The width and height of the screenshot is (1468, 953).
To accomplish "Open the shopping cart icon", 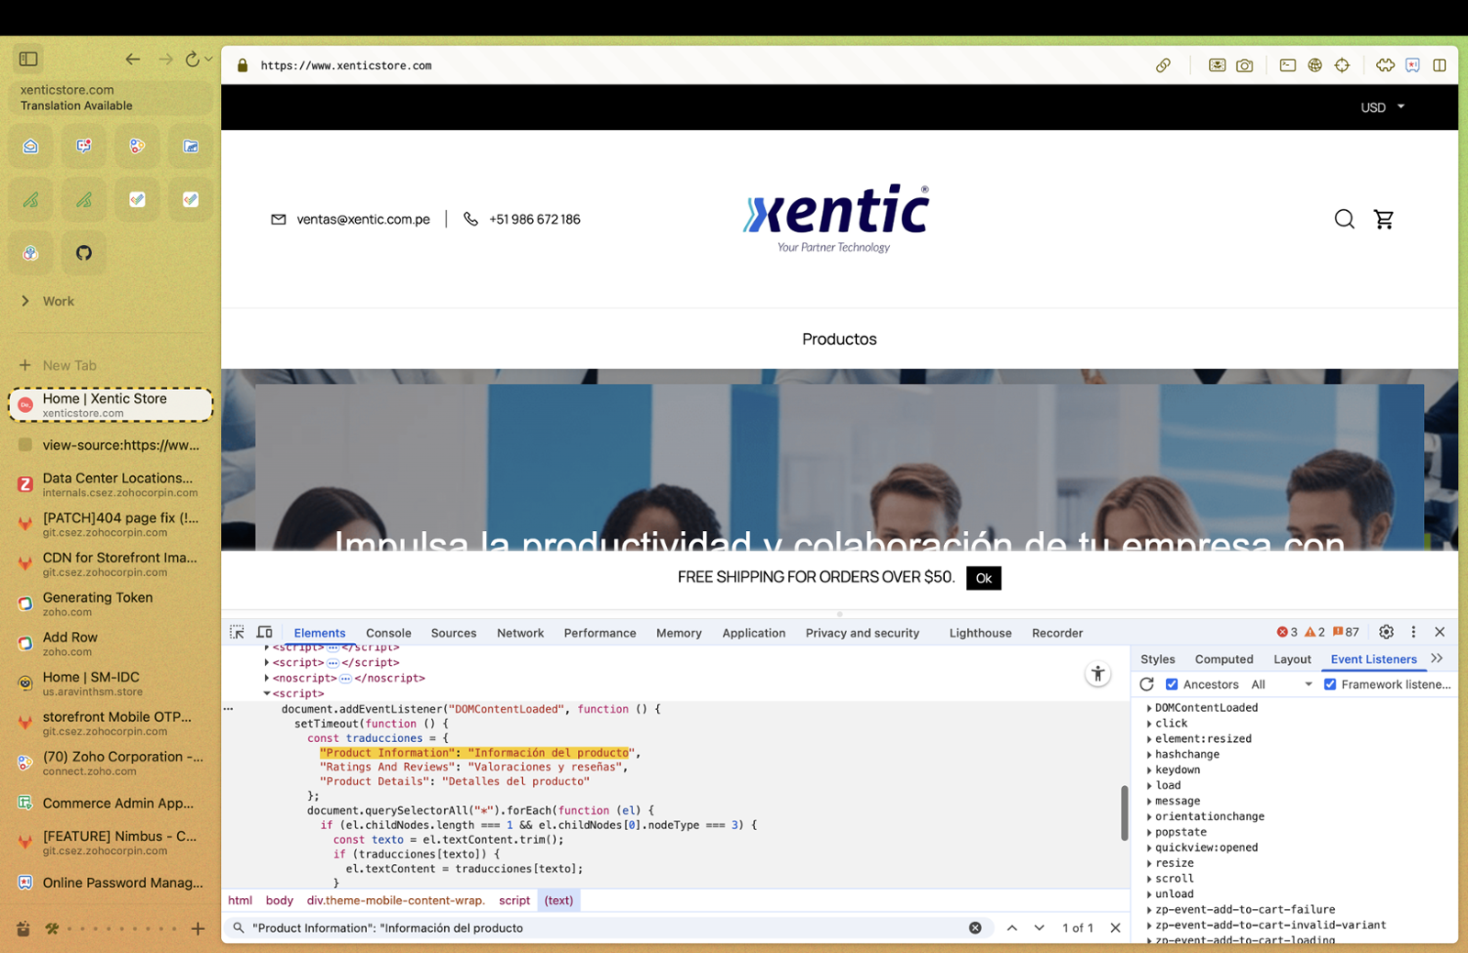I will click(x=1384, y=219).
